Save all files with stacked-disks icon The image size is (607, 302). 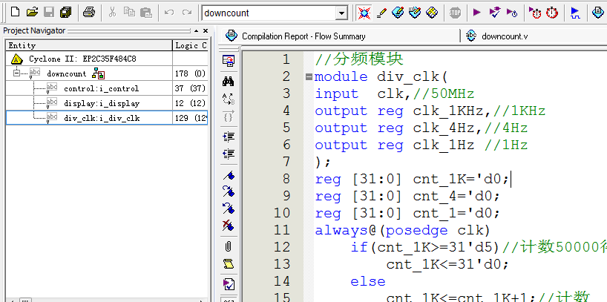66,13
